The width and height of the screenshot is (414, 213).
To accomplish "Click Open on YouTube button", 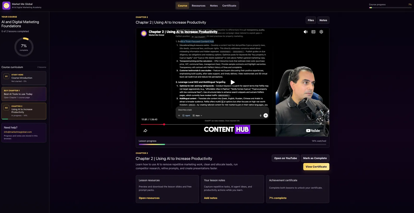I will click(x=285, y=158).
